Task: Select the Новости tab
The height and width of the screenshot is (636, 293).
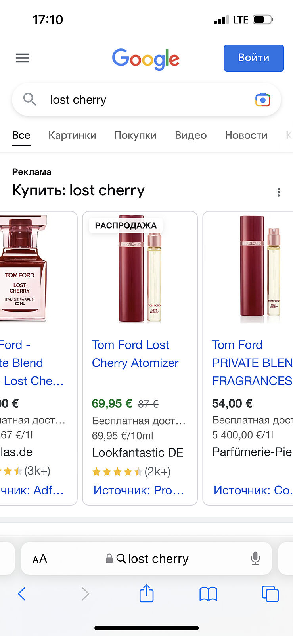Action: pos(246,135)
